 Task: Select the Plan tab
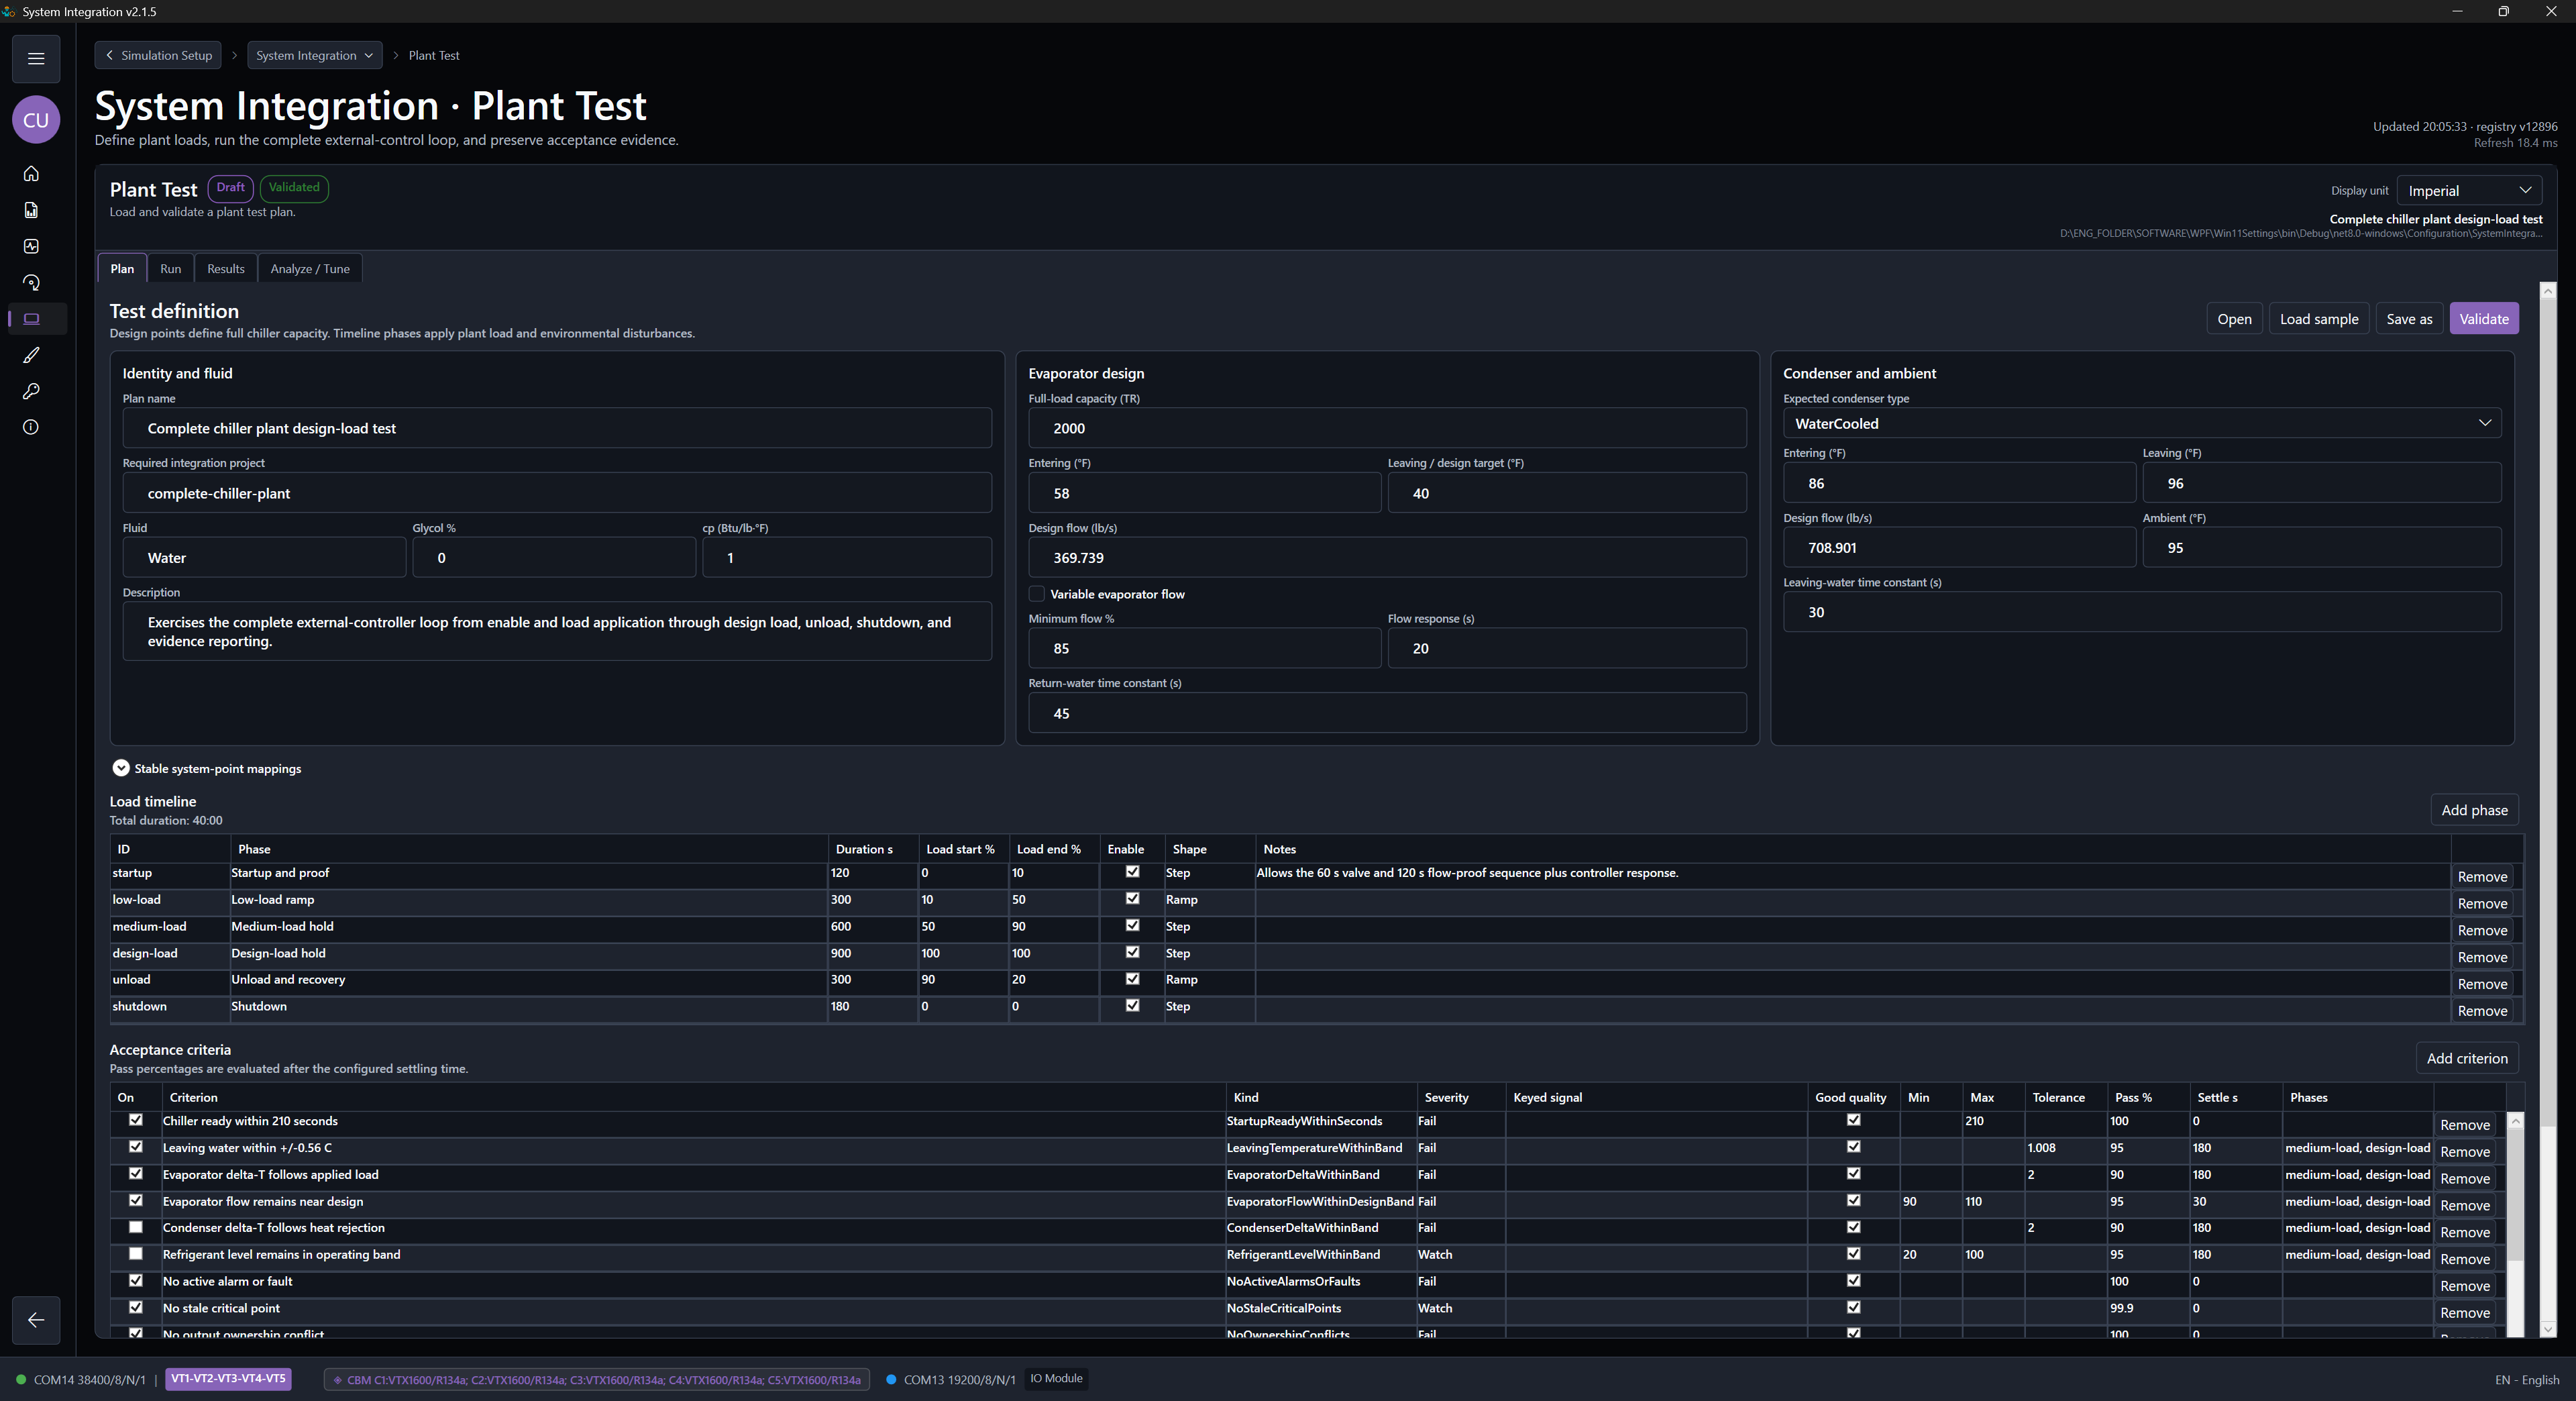[x=122, y=269]
